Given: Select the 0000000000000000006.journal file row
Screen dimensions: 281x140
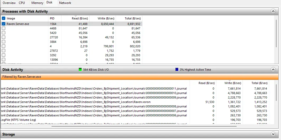Looking at the screenshot, I should [x=135, y=115].
